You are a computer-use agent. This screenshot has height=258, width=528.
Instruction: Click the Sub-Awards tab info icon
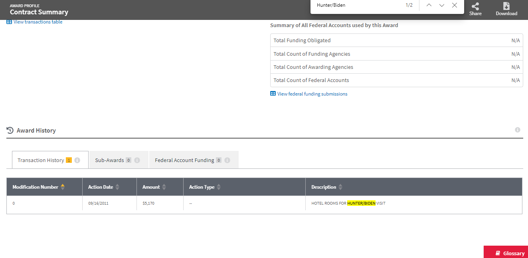point(137,160)
